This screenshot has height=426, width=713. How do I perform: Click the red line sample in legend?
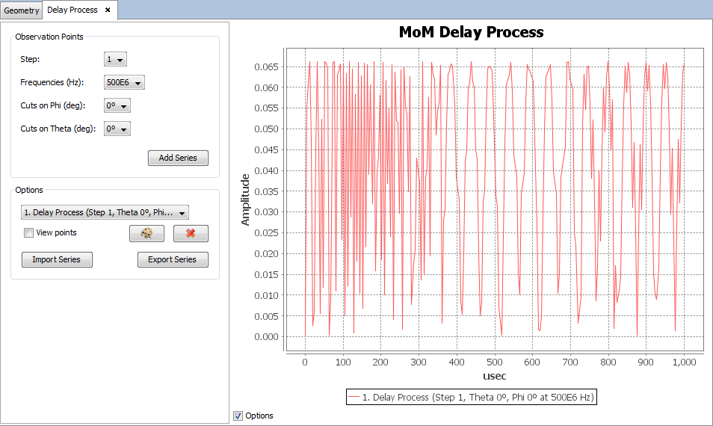354,398
